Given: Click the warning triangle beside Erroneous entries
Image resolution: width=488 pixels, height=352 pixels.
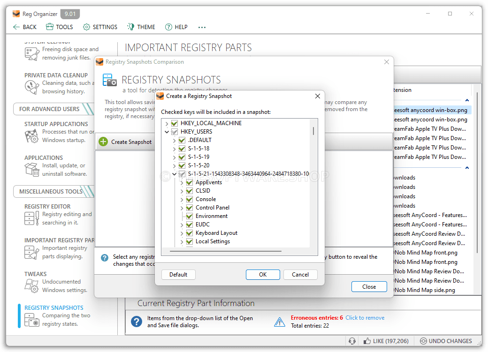Looking at the screenshot, I should [280, 322].
